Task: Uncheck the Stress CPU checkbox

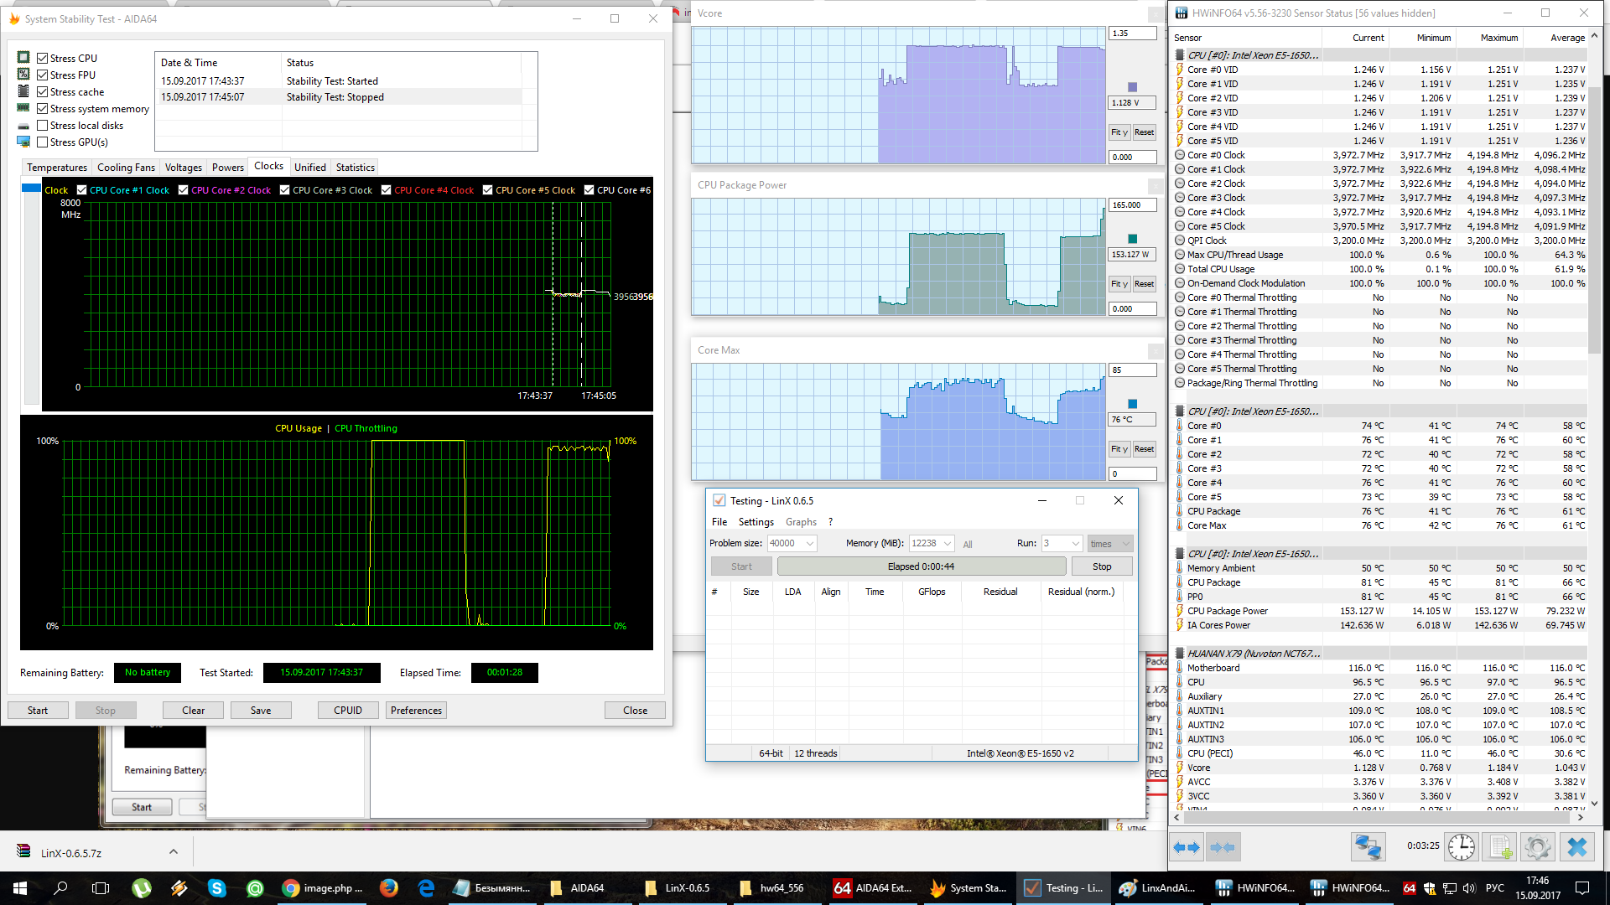Action: (43, 58)
